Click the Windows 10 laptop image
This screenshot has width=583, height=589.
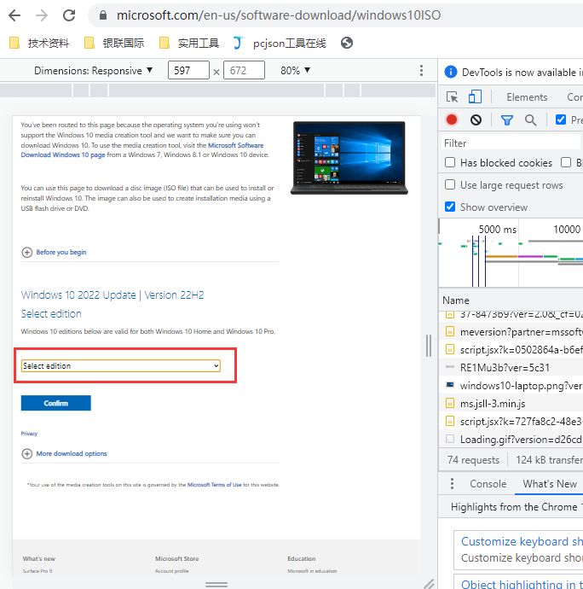point(349,157)
